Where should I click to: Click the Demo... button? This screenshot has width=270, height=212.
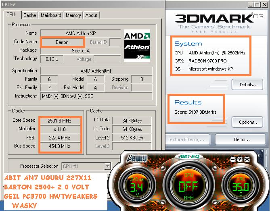[x=241, y=139]
